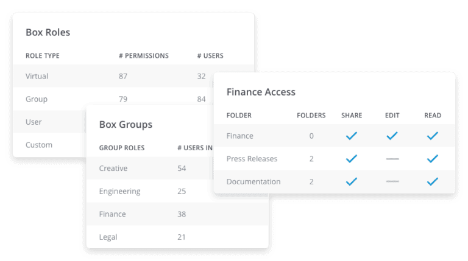Image resolution: width=468 pixels, height=261 pixels.
Task: Select the Finance group with 38 users
Action: point(177,214)
